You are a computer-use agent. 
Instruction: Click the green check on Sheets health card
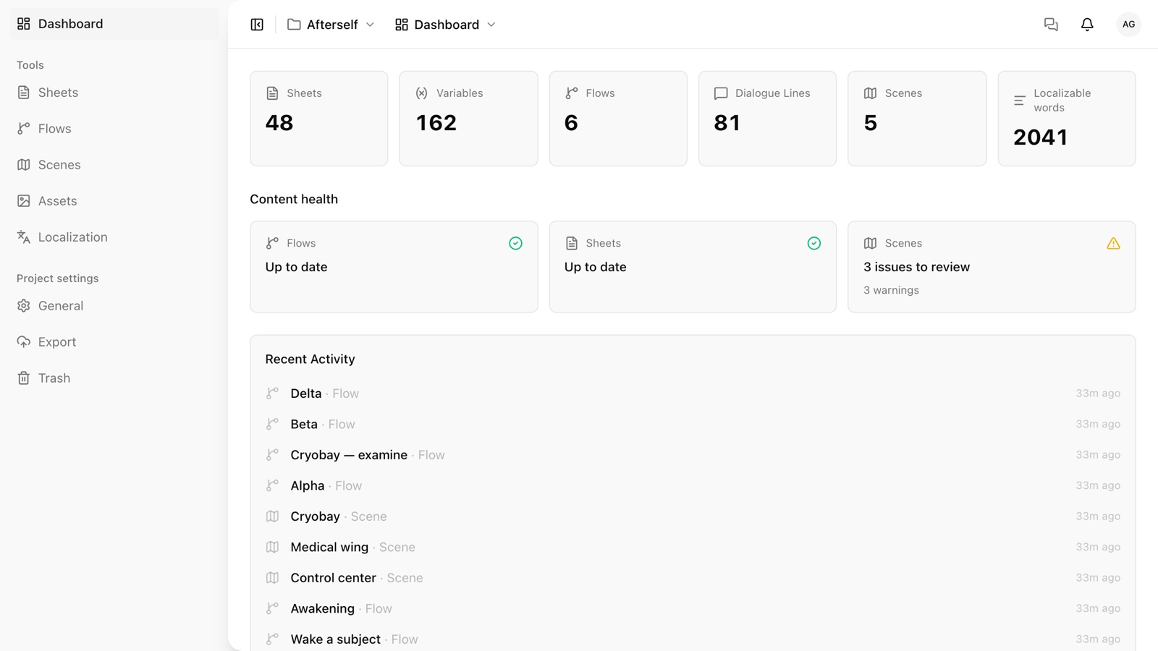click(814, 244)
